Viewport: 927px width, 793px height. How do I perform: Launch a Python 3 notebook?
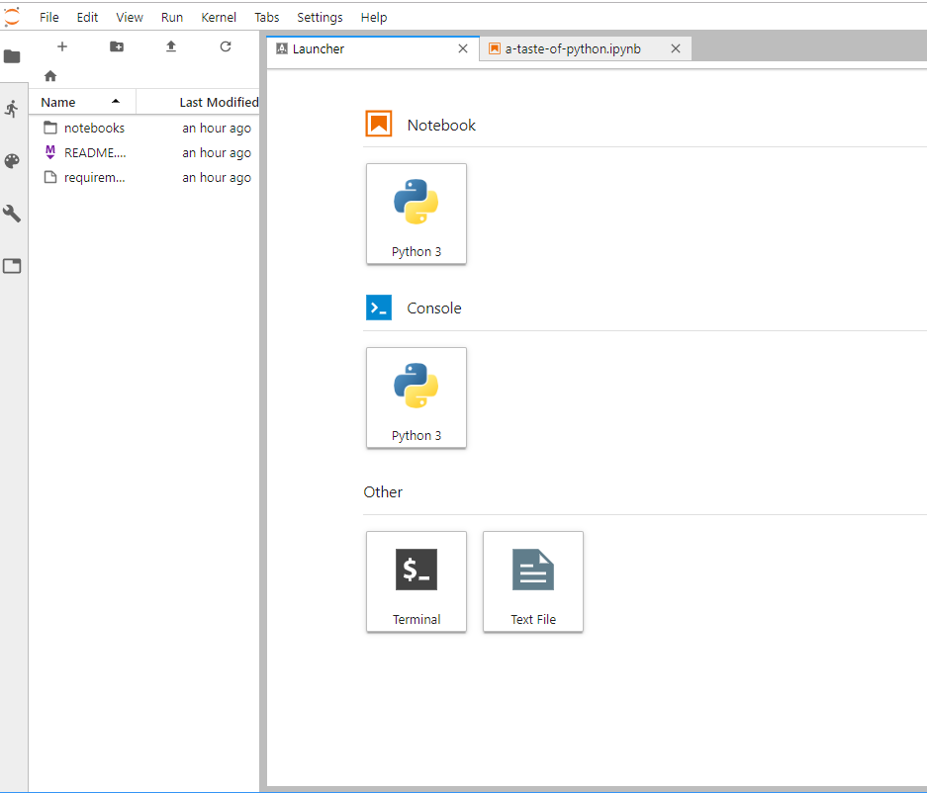[417, 214]
